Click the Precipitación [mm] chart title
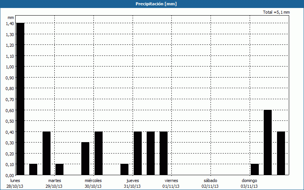 [156, 4]
